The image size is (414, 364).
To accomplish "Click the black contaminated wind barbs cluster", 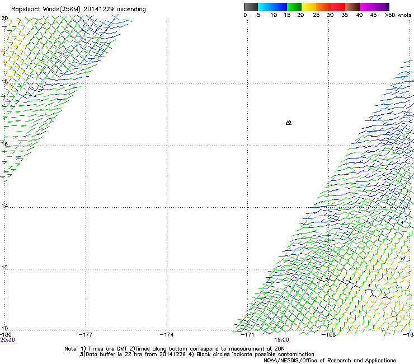I will pos(354,287).
